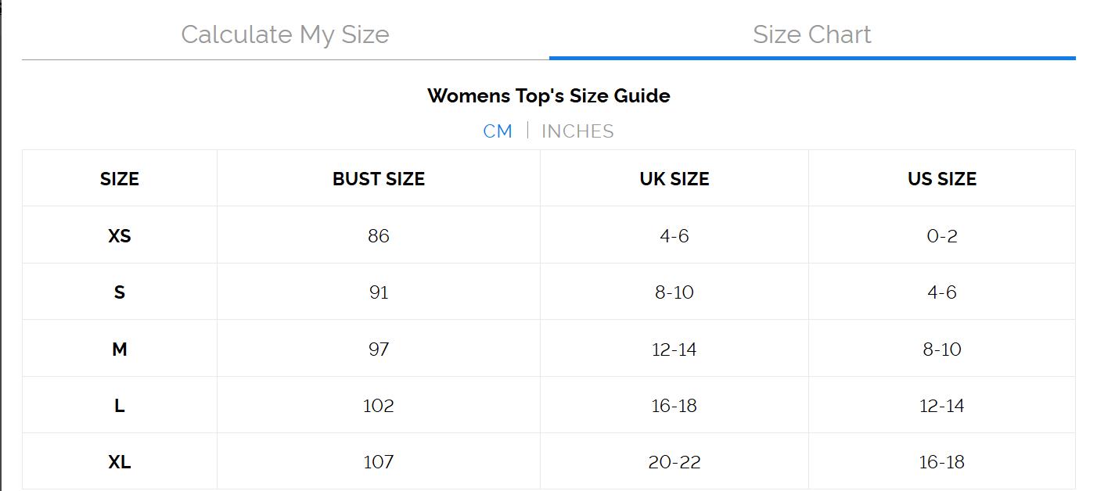Viewport: 1097px width, 491px height.
Task: Select size XS in the chart
Action: coord(119,235)
